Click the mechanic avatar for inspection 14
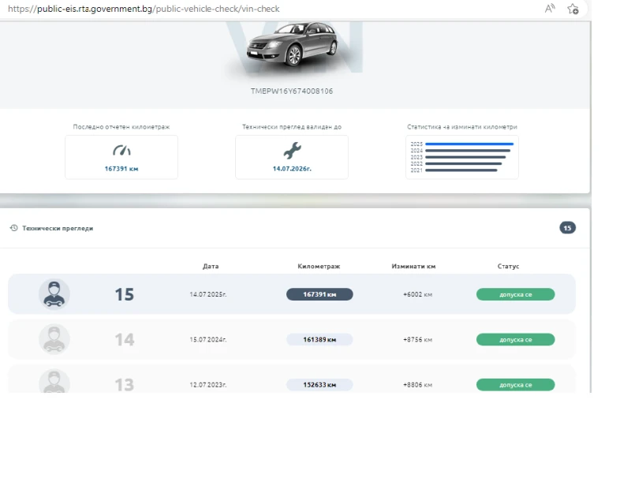Image resolution: width=631 pixels, height=478 pixels. click(54, 339)
